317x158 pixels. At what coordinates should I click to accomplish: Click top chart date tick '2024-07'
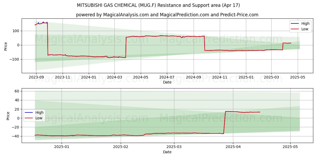167,78
